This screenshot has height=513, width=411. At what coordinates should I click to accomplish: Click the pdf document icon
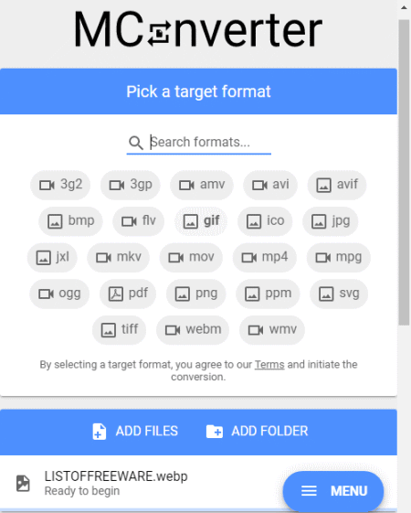(x=116, y=294)
